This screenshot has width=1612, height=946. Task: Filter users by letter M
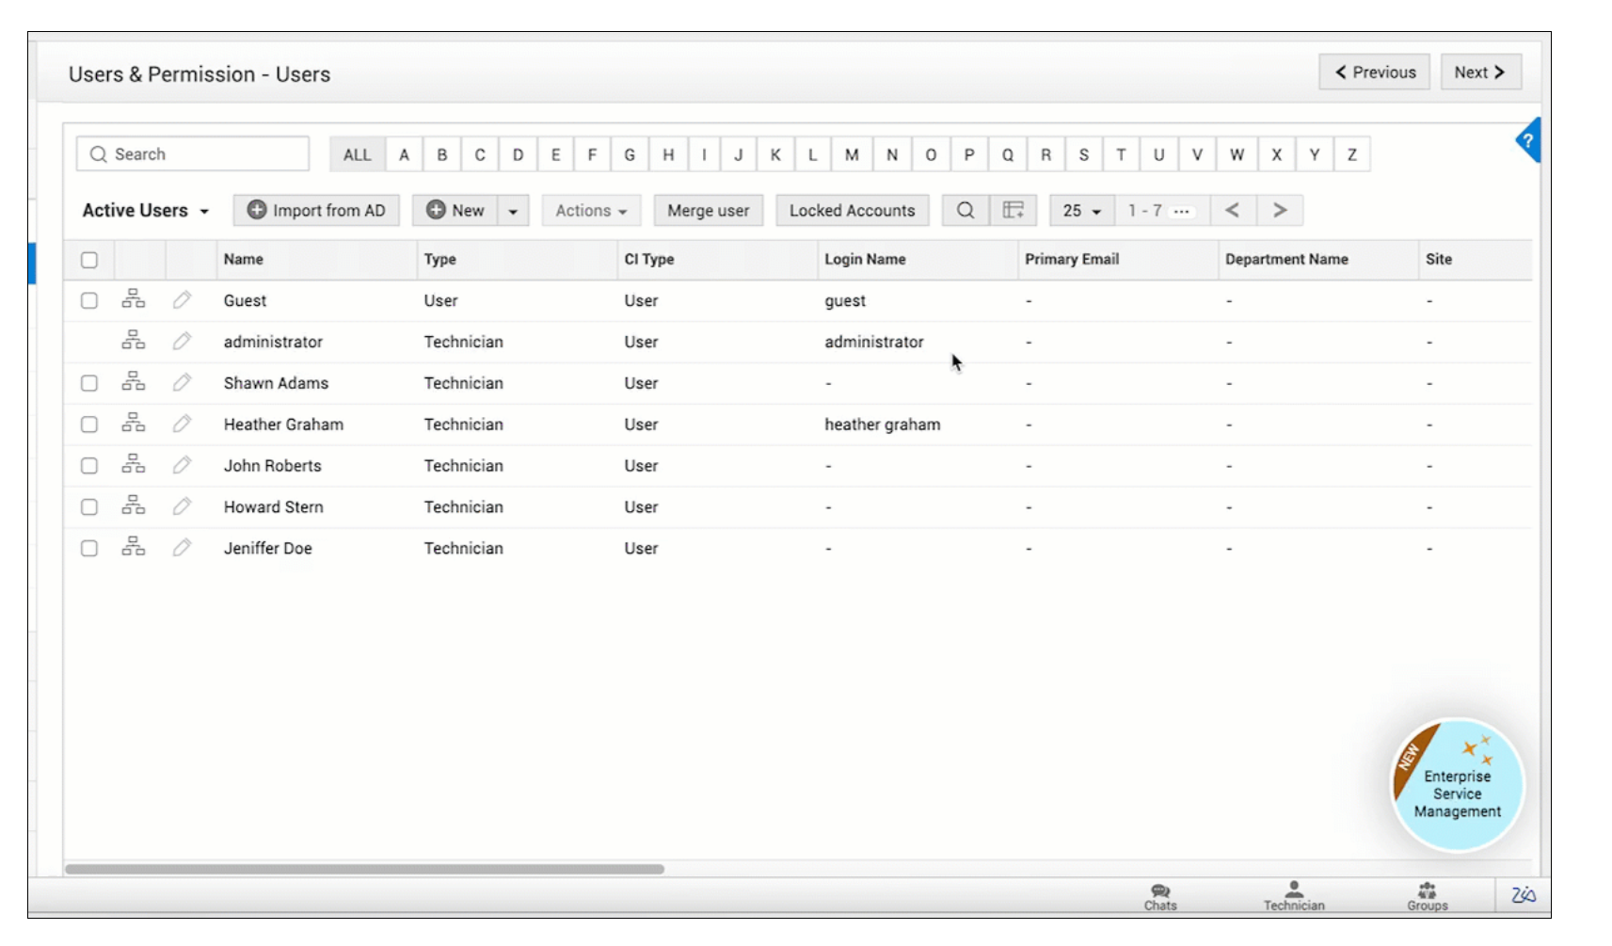852,155
